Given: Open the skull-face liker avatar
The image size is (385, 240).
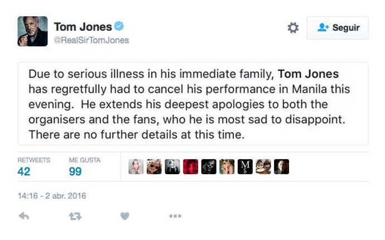Looking at the screenshot, I should point(209,167).
